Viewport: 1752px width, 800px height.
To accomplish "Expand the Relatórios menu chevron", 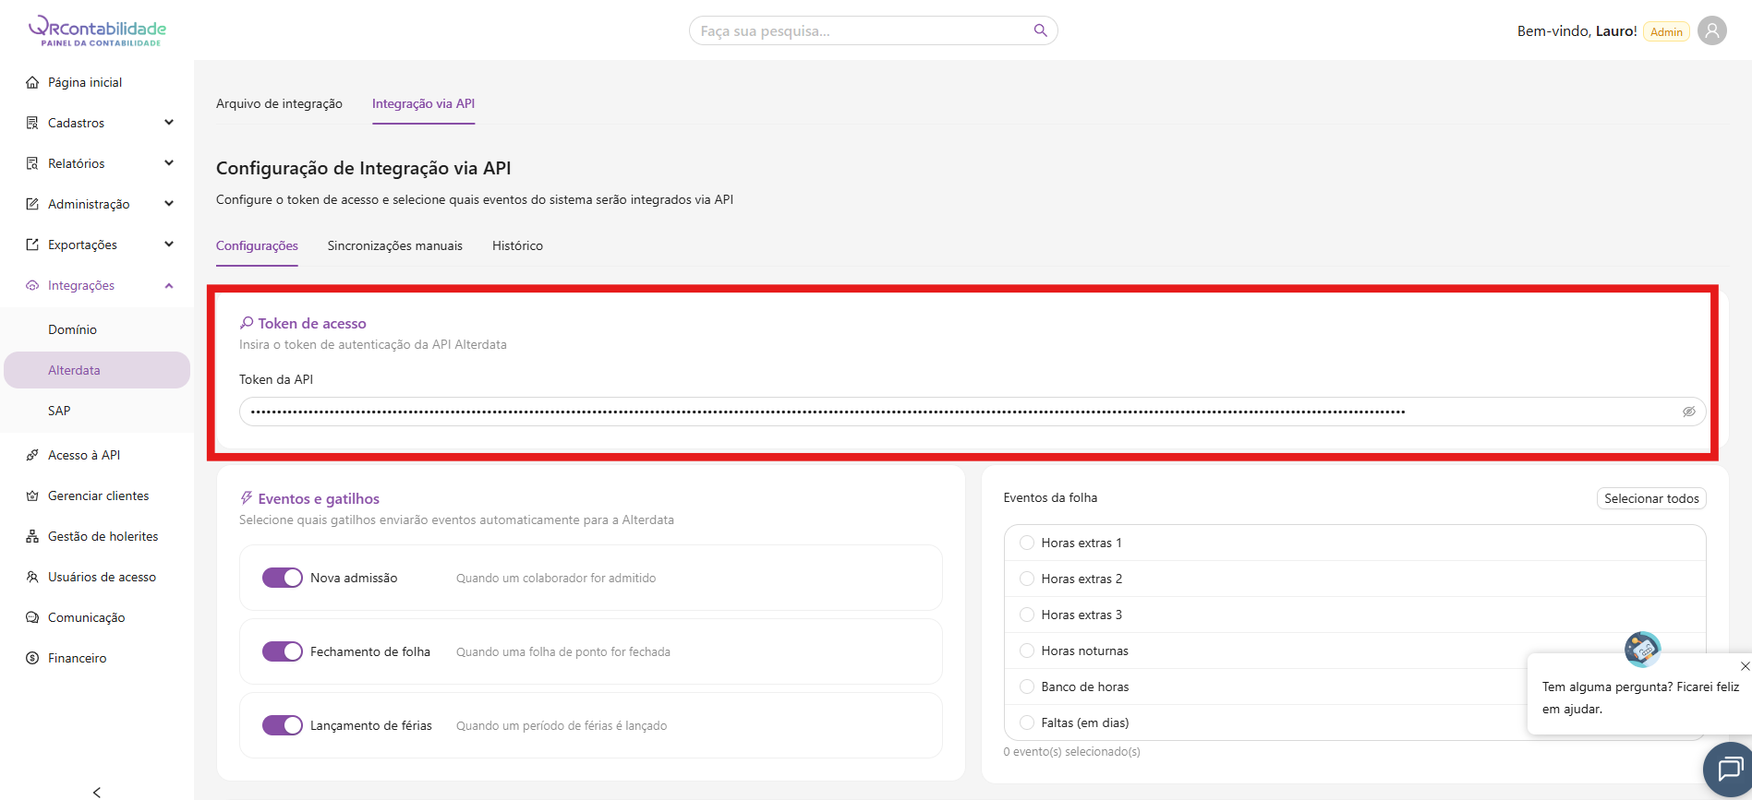I will tap(169, 163).
